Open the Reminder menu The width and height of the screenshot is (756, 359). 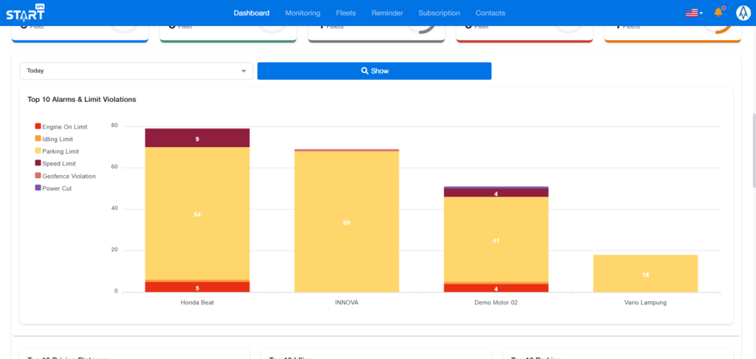click(387, 13)
